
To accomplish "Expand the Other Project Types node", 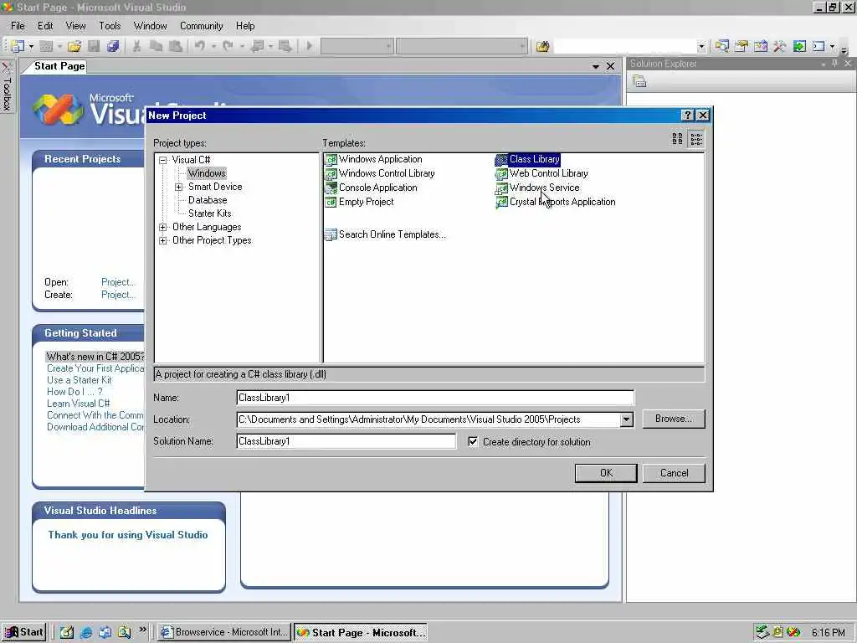I will [x=163, y=240].
